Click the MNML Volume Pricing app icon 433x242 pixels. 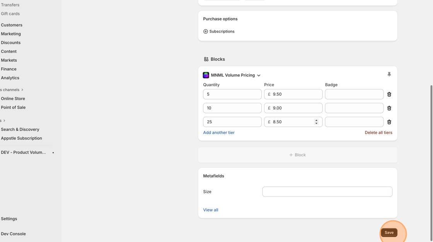pos(206,75)
